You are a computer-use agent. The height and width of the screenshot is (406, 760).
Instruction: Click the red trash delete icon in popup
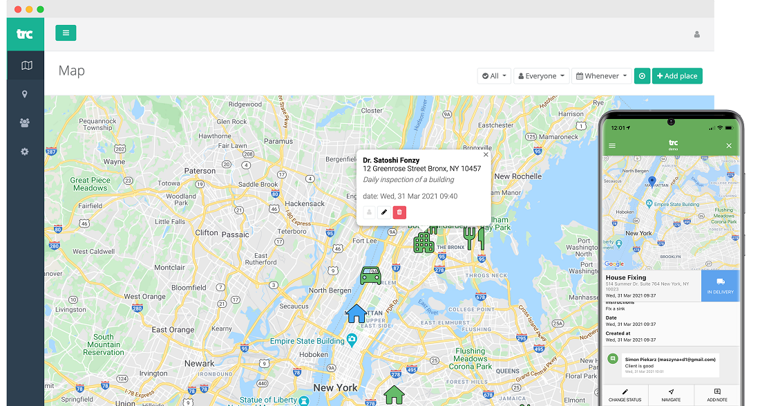click(399, 212)
